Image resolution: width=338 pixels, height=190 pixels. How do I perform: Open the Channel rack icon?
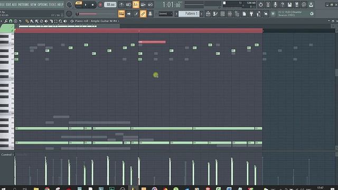[222, 14]
